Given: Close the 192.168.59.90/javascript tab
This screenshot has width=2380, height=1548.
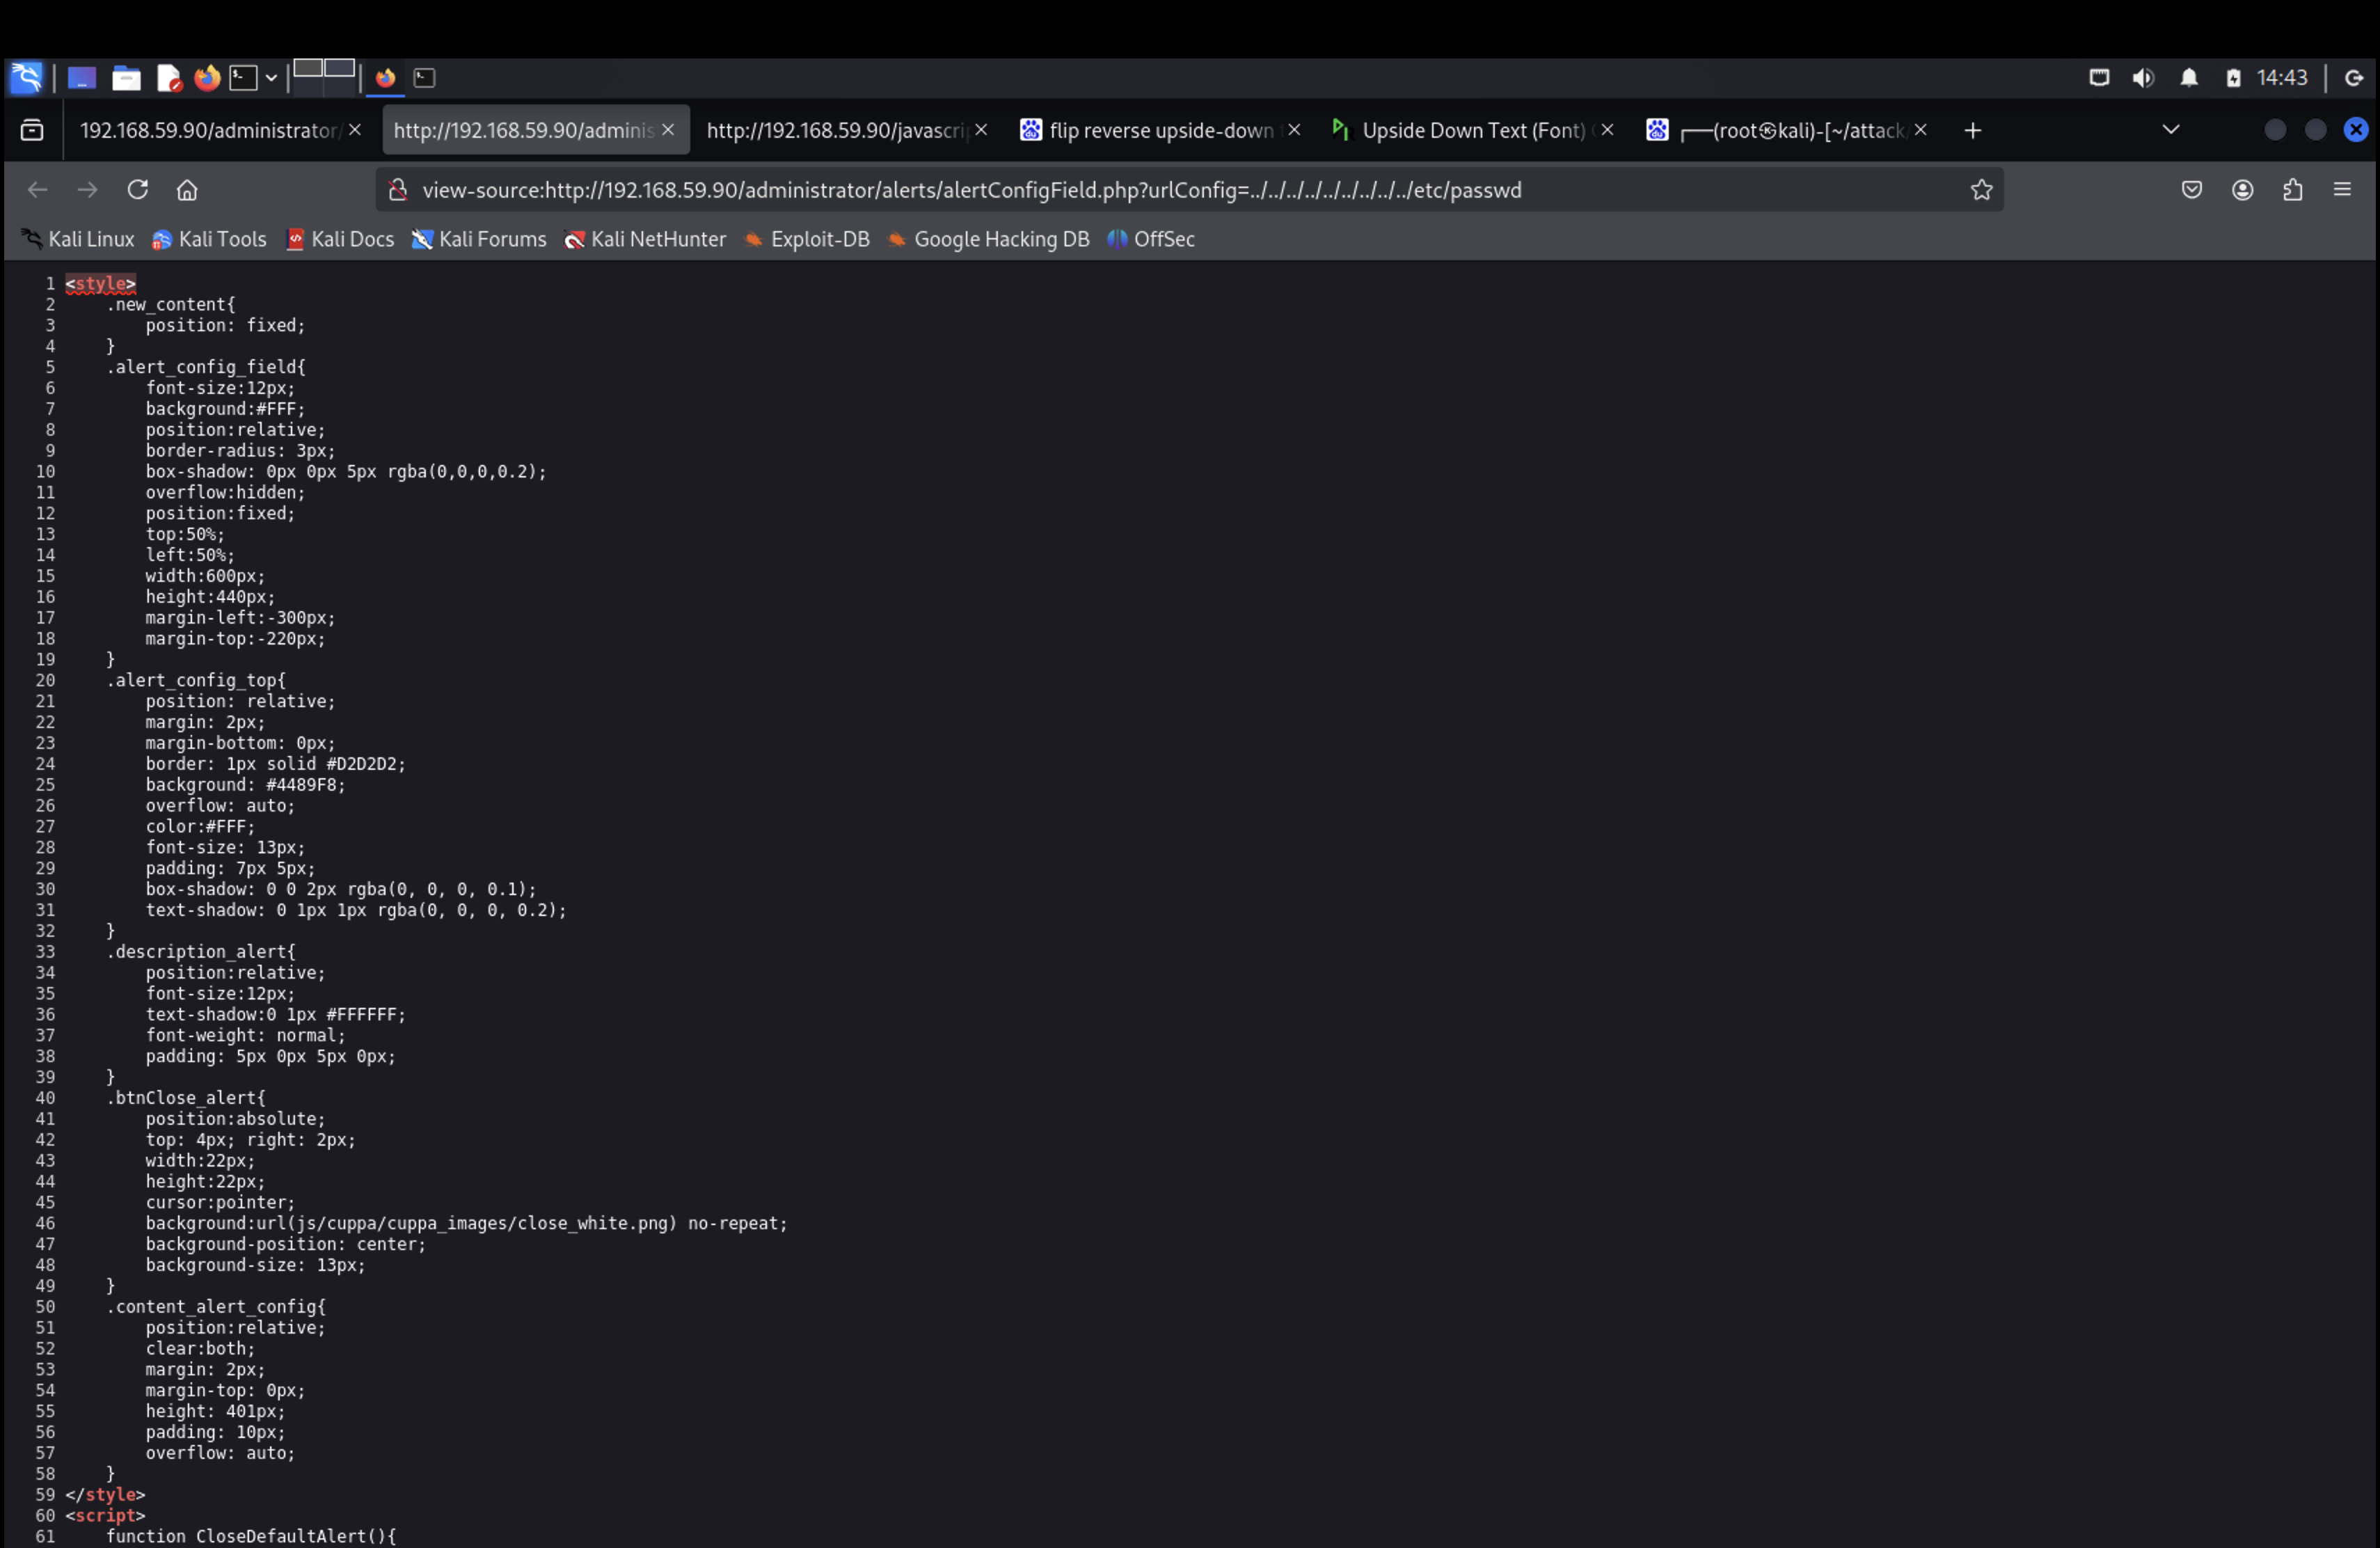Looking at the screenshot, I should coord(981,130).
